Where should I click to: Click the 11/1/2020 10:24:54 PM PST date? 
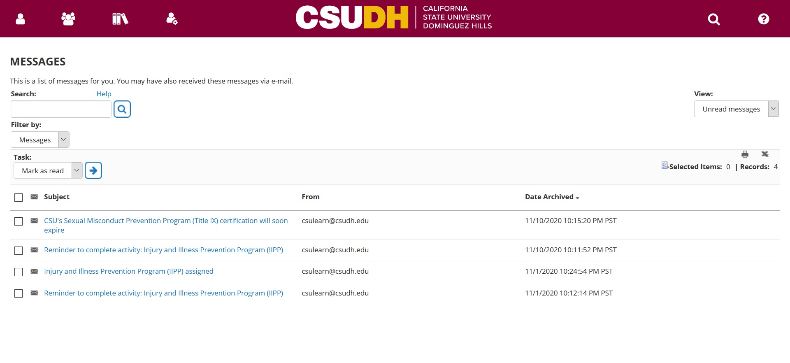569,271
